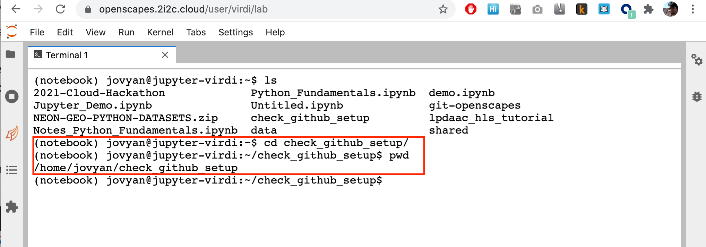706x247 pixels.
Task: Open Chrome's three-dot menu
Action: tap(692, 9)
